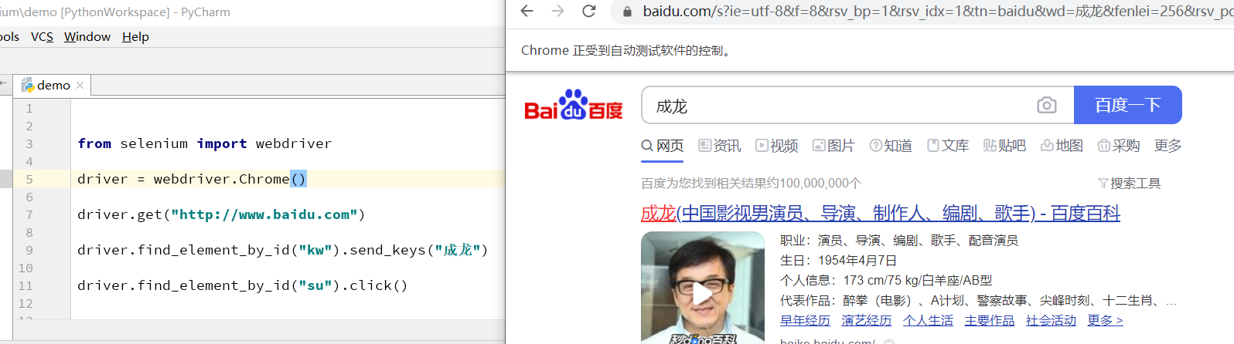Open the Window menu in PyCharm
Viewport: 1234px width, 344px height.
[x=87, y=36]
